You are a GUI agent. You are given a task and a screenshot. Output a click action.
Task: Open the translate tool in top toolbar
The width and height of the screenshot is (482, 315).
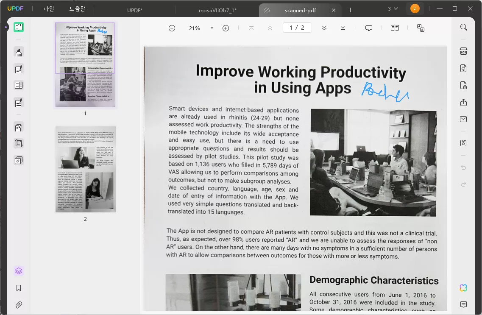click(x=421, y=28)
